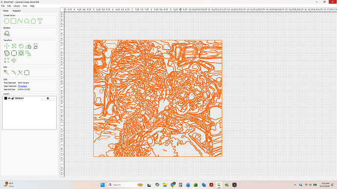The image size is (337, 189).
Task: Open the weather widget showing 45°F
Action: point(9,185)
